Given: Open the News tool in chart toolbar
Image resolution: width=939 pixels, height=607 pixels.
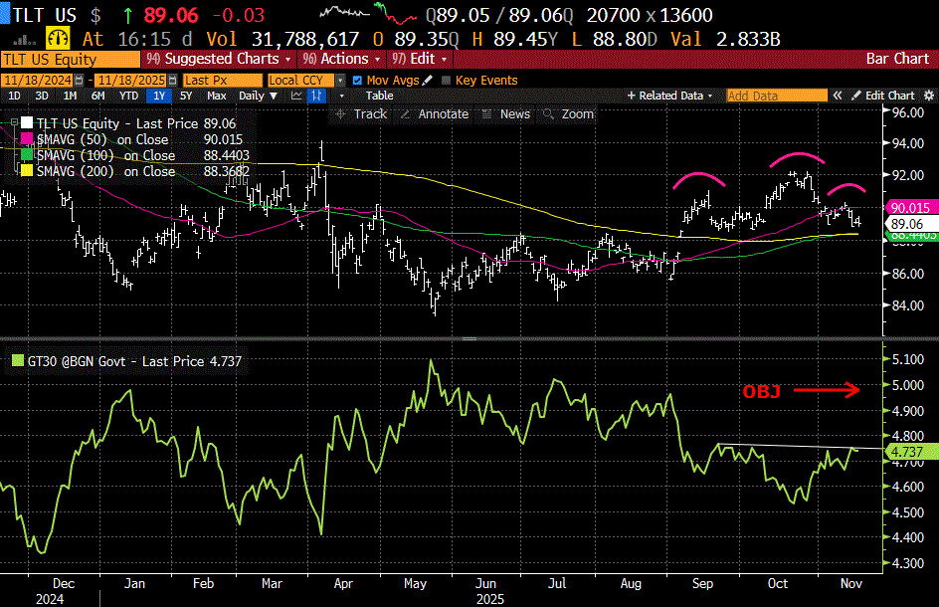Looking at the screenshot, I should [x=506, y=113].
